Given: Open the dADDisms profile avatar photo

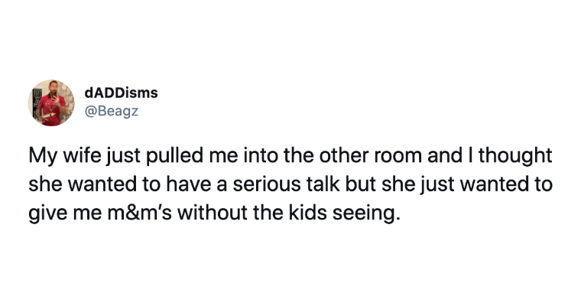Looking at the screenshot, I should (x=51, y=103).
